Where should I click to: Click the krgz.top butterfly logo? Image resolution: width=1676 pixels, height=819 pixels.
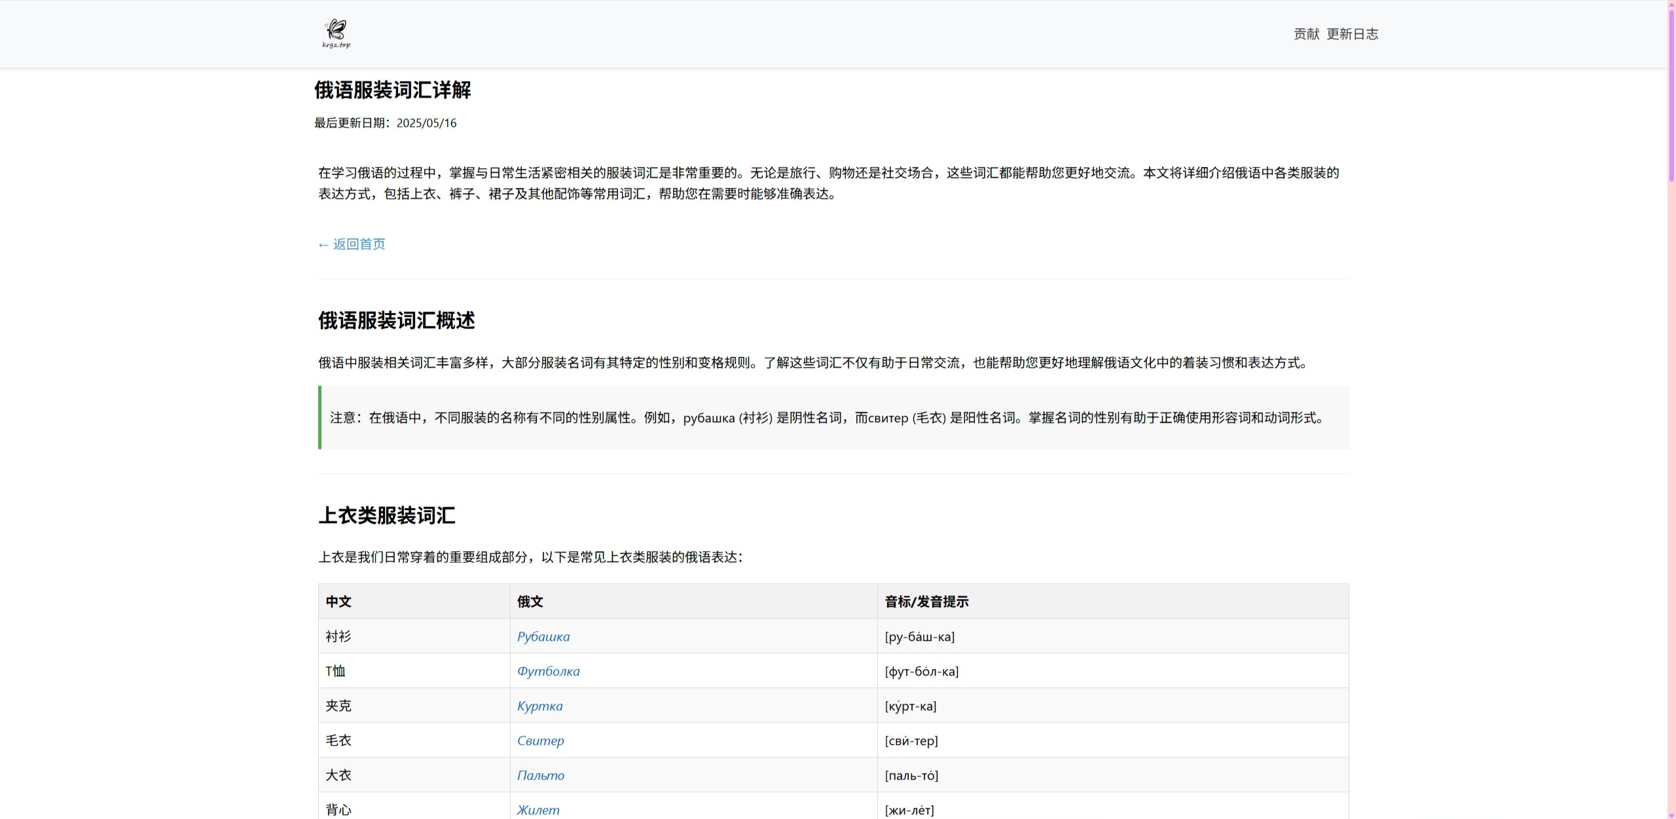click(335, 33)
